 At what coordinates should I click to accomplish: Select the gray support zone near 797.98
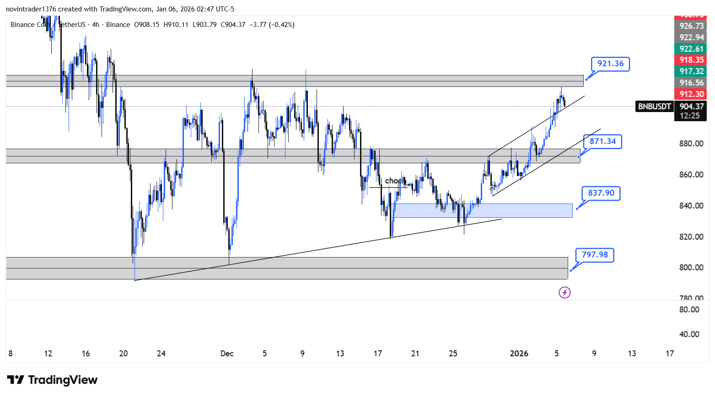point(287,268)
